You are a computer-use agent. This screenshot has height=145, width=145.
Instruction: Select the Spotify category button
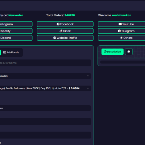(x=16, y=31)
